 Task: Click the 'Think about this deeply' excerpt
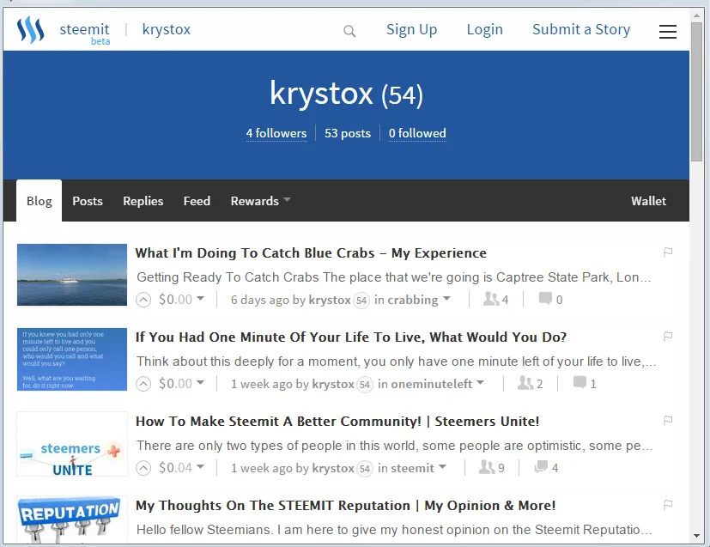(396, 362)
